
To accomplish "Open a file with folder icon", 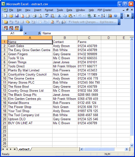I will pos(11,16).
